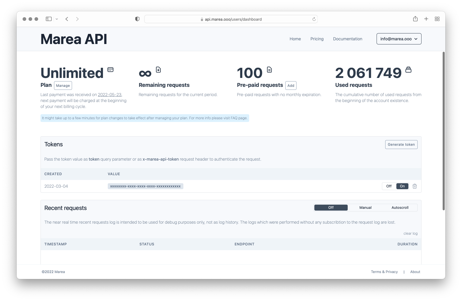Click the Marea API logo heading
This screenshot has height=301, width=462.
pyautogui.click(x=74, y=39)
